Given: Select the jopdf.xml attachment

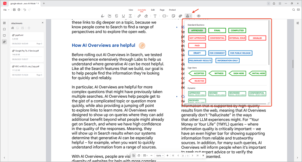Looking at the screenshot, I should (27, 39).
